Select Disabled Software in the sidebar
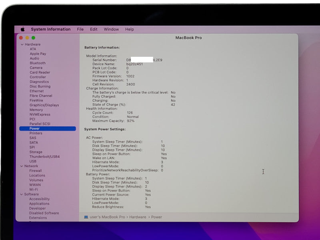320x240 pixels. (44, 213)
